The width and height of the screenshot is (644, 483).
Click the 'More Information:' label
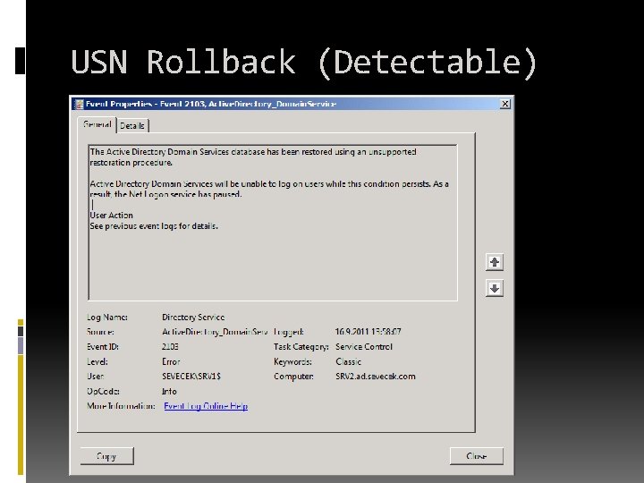tap(121, 406)
